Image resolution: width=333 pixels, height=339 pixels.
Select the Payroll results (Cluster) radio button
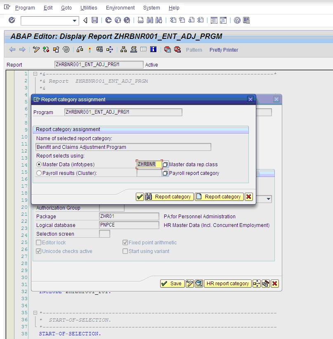tap(39, 173)
